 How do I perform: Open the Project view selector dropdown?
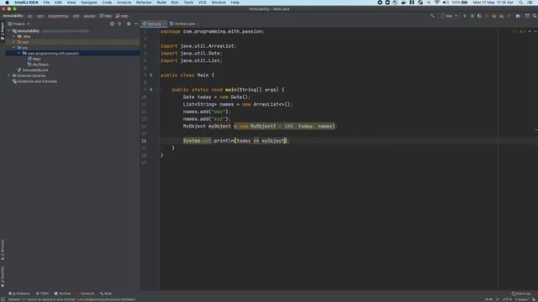[18, 23]
